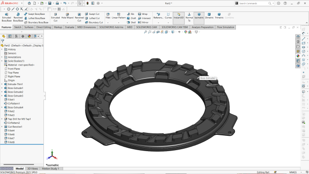309x174 pixels.
Task: Set Dimetric view orientation
Action: pyautogui.click(x=209, y=16)
